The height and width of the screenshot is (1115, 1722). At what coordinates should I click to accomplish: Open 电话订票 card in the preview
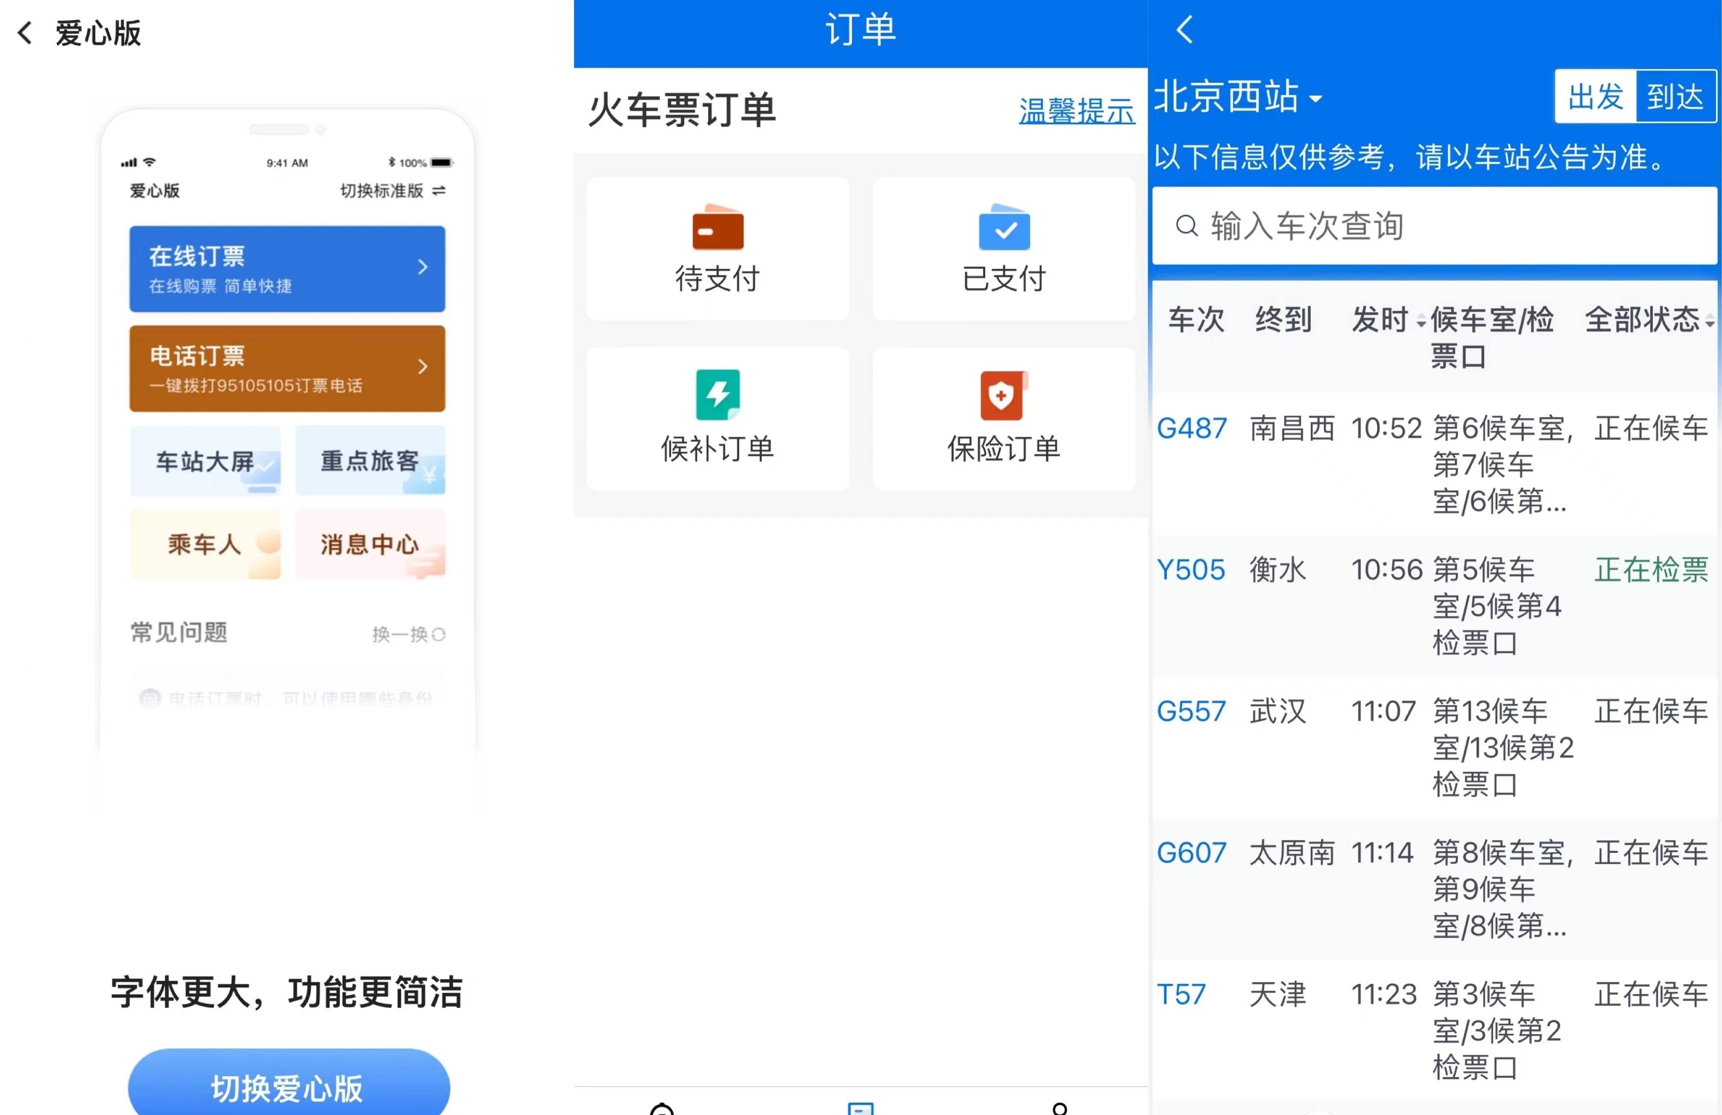287,368
